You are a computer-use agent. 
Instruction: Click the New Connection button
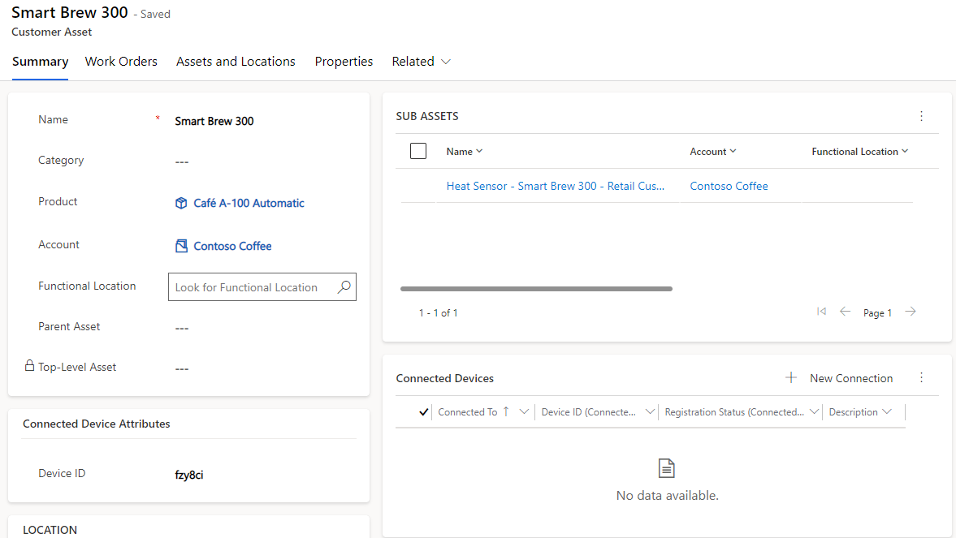coord(851,378)
